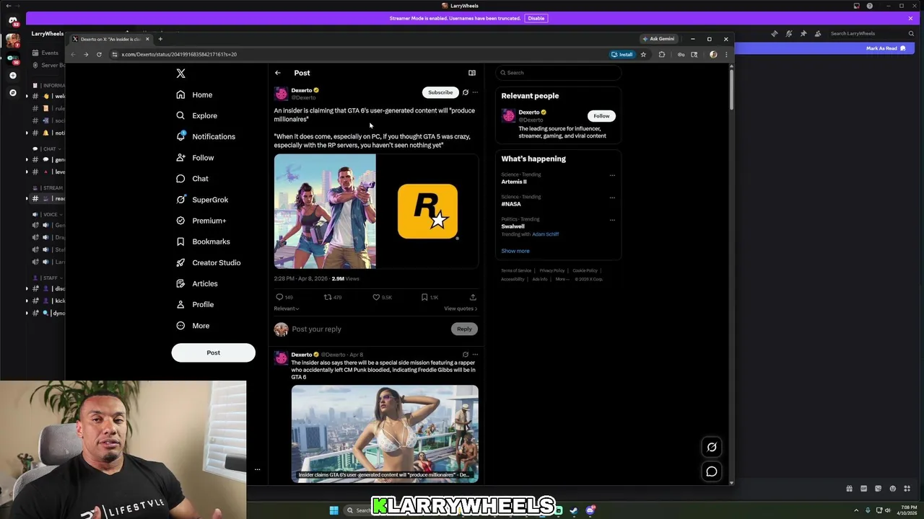924x519 pixels.
Task: Open the Adam Schiff trending link
Action: (x=545, y=234)
